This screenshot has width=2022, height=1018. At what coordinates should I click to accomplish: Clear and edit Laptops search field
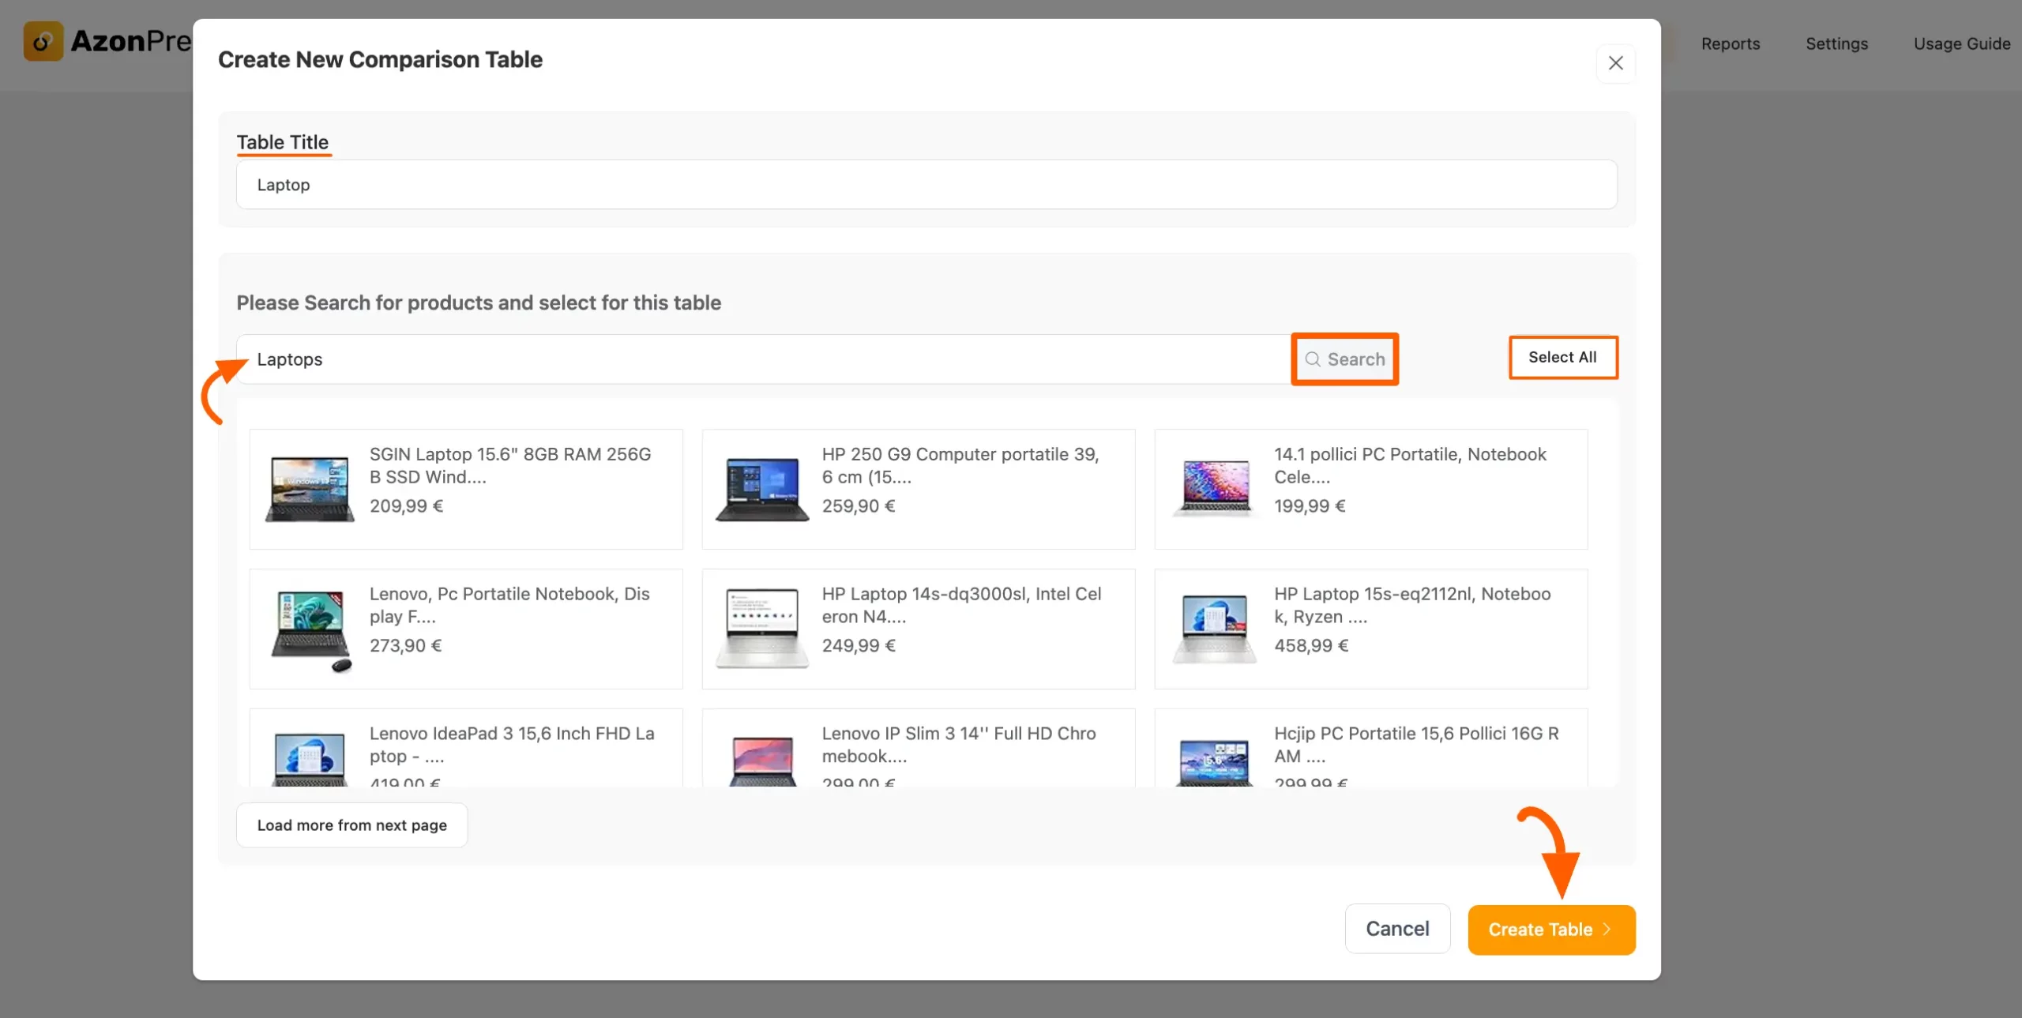click(765, 359)
